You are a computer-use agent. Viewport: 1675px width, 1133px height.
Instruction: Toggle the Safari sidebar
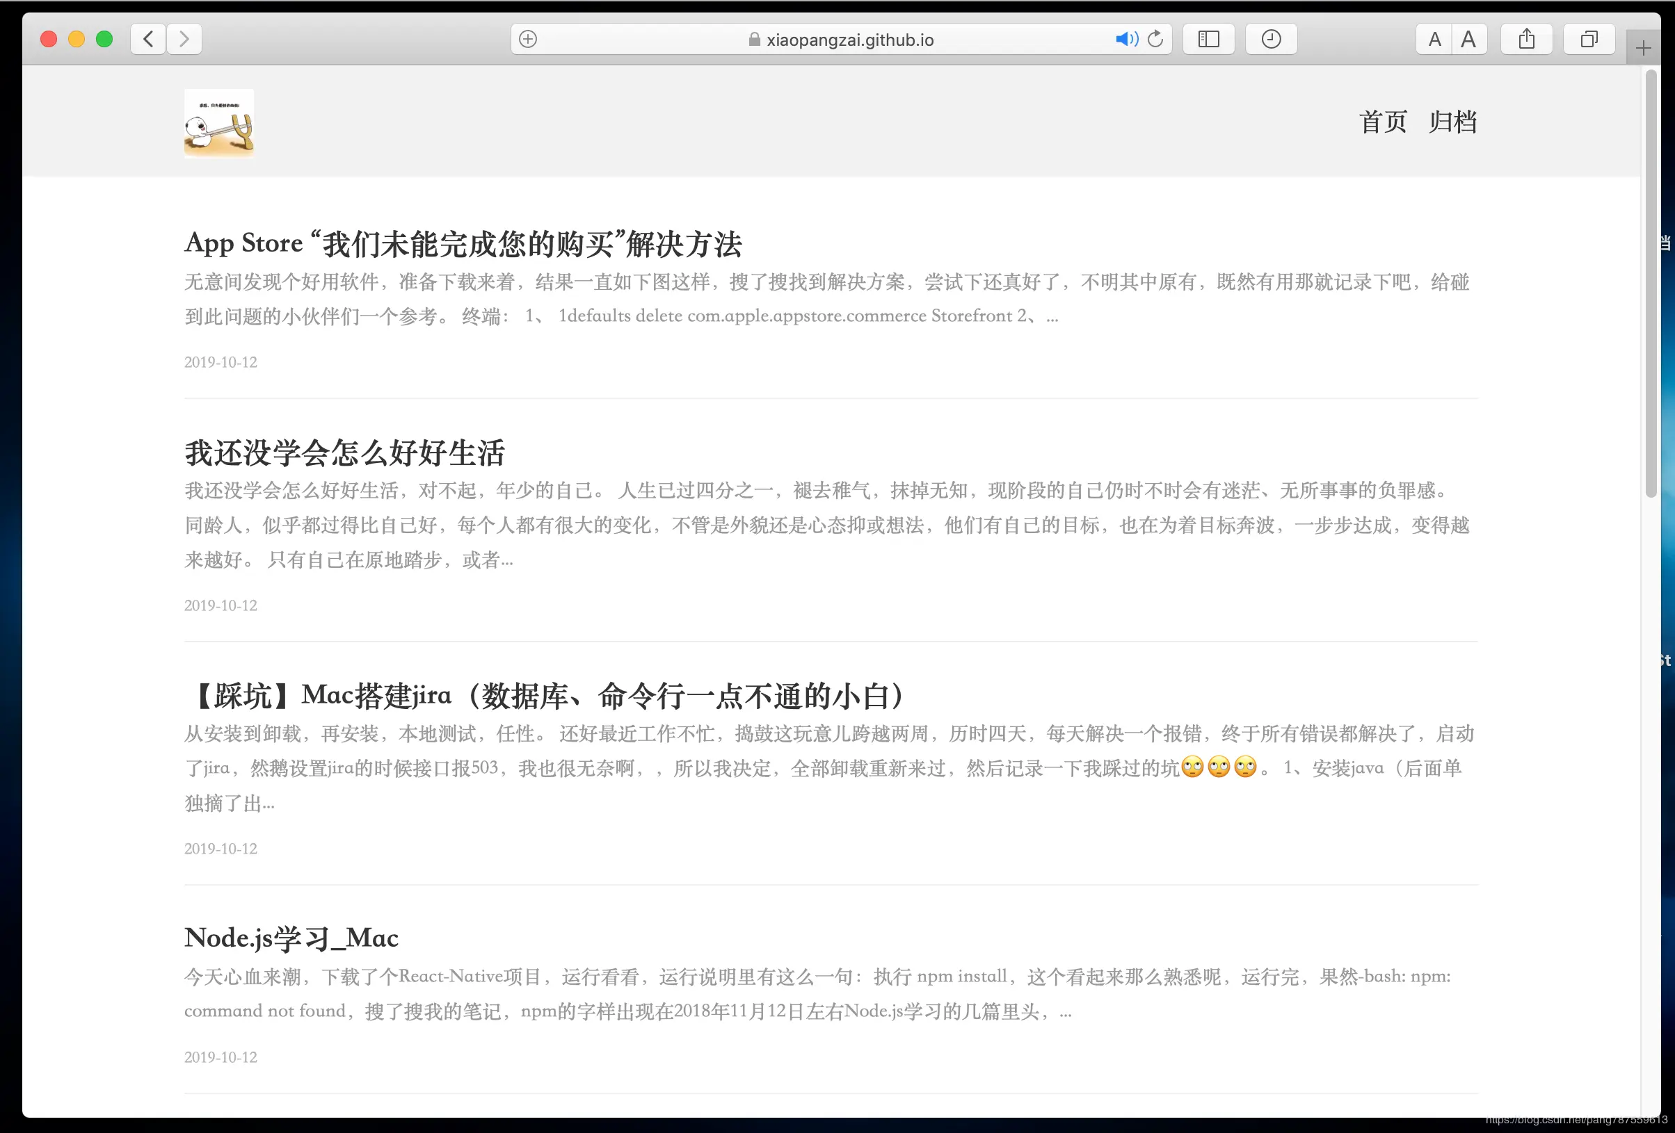click(x=1208, y=39)
